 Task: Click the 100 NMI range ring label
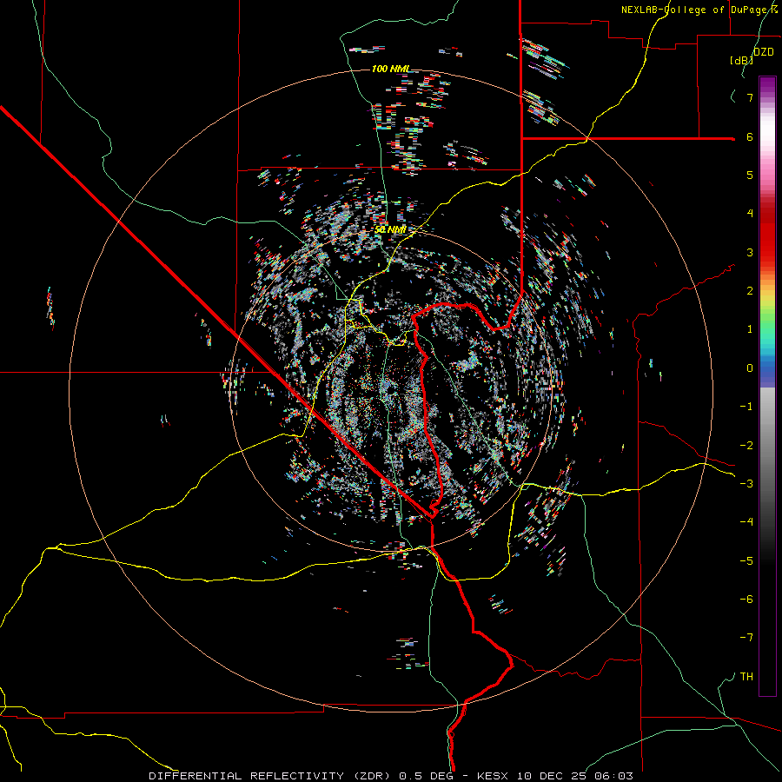391,69
